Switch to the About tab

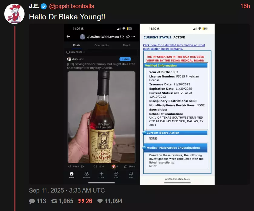pos(126,45)
